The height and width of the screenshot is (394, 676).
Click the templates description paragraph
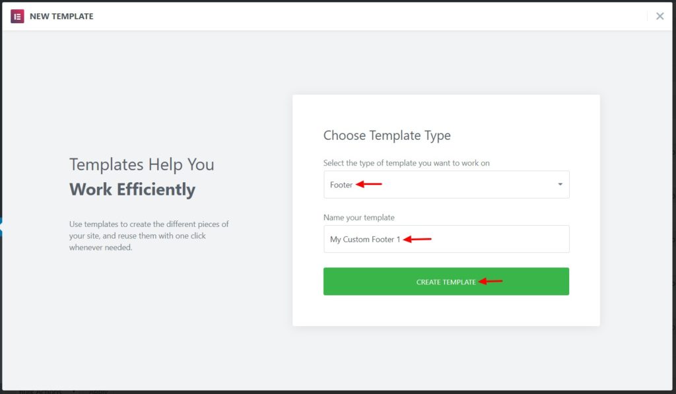point(149,236)
